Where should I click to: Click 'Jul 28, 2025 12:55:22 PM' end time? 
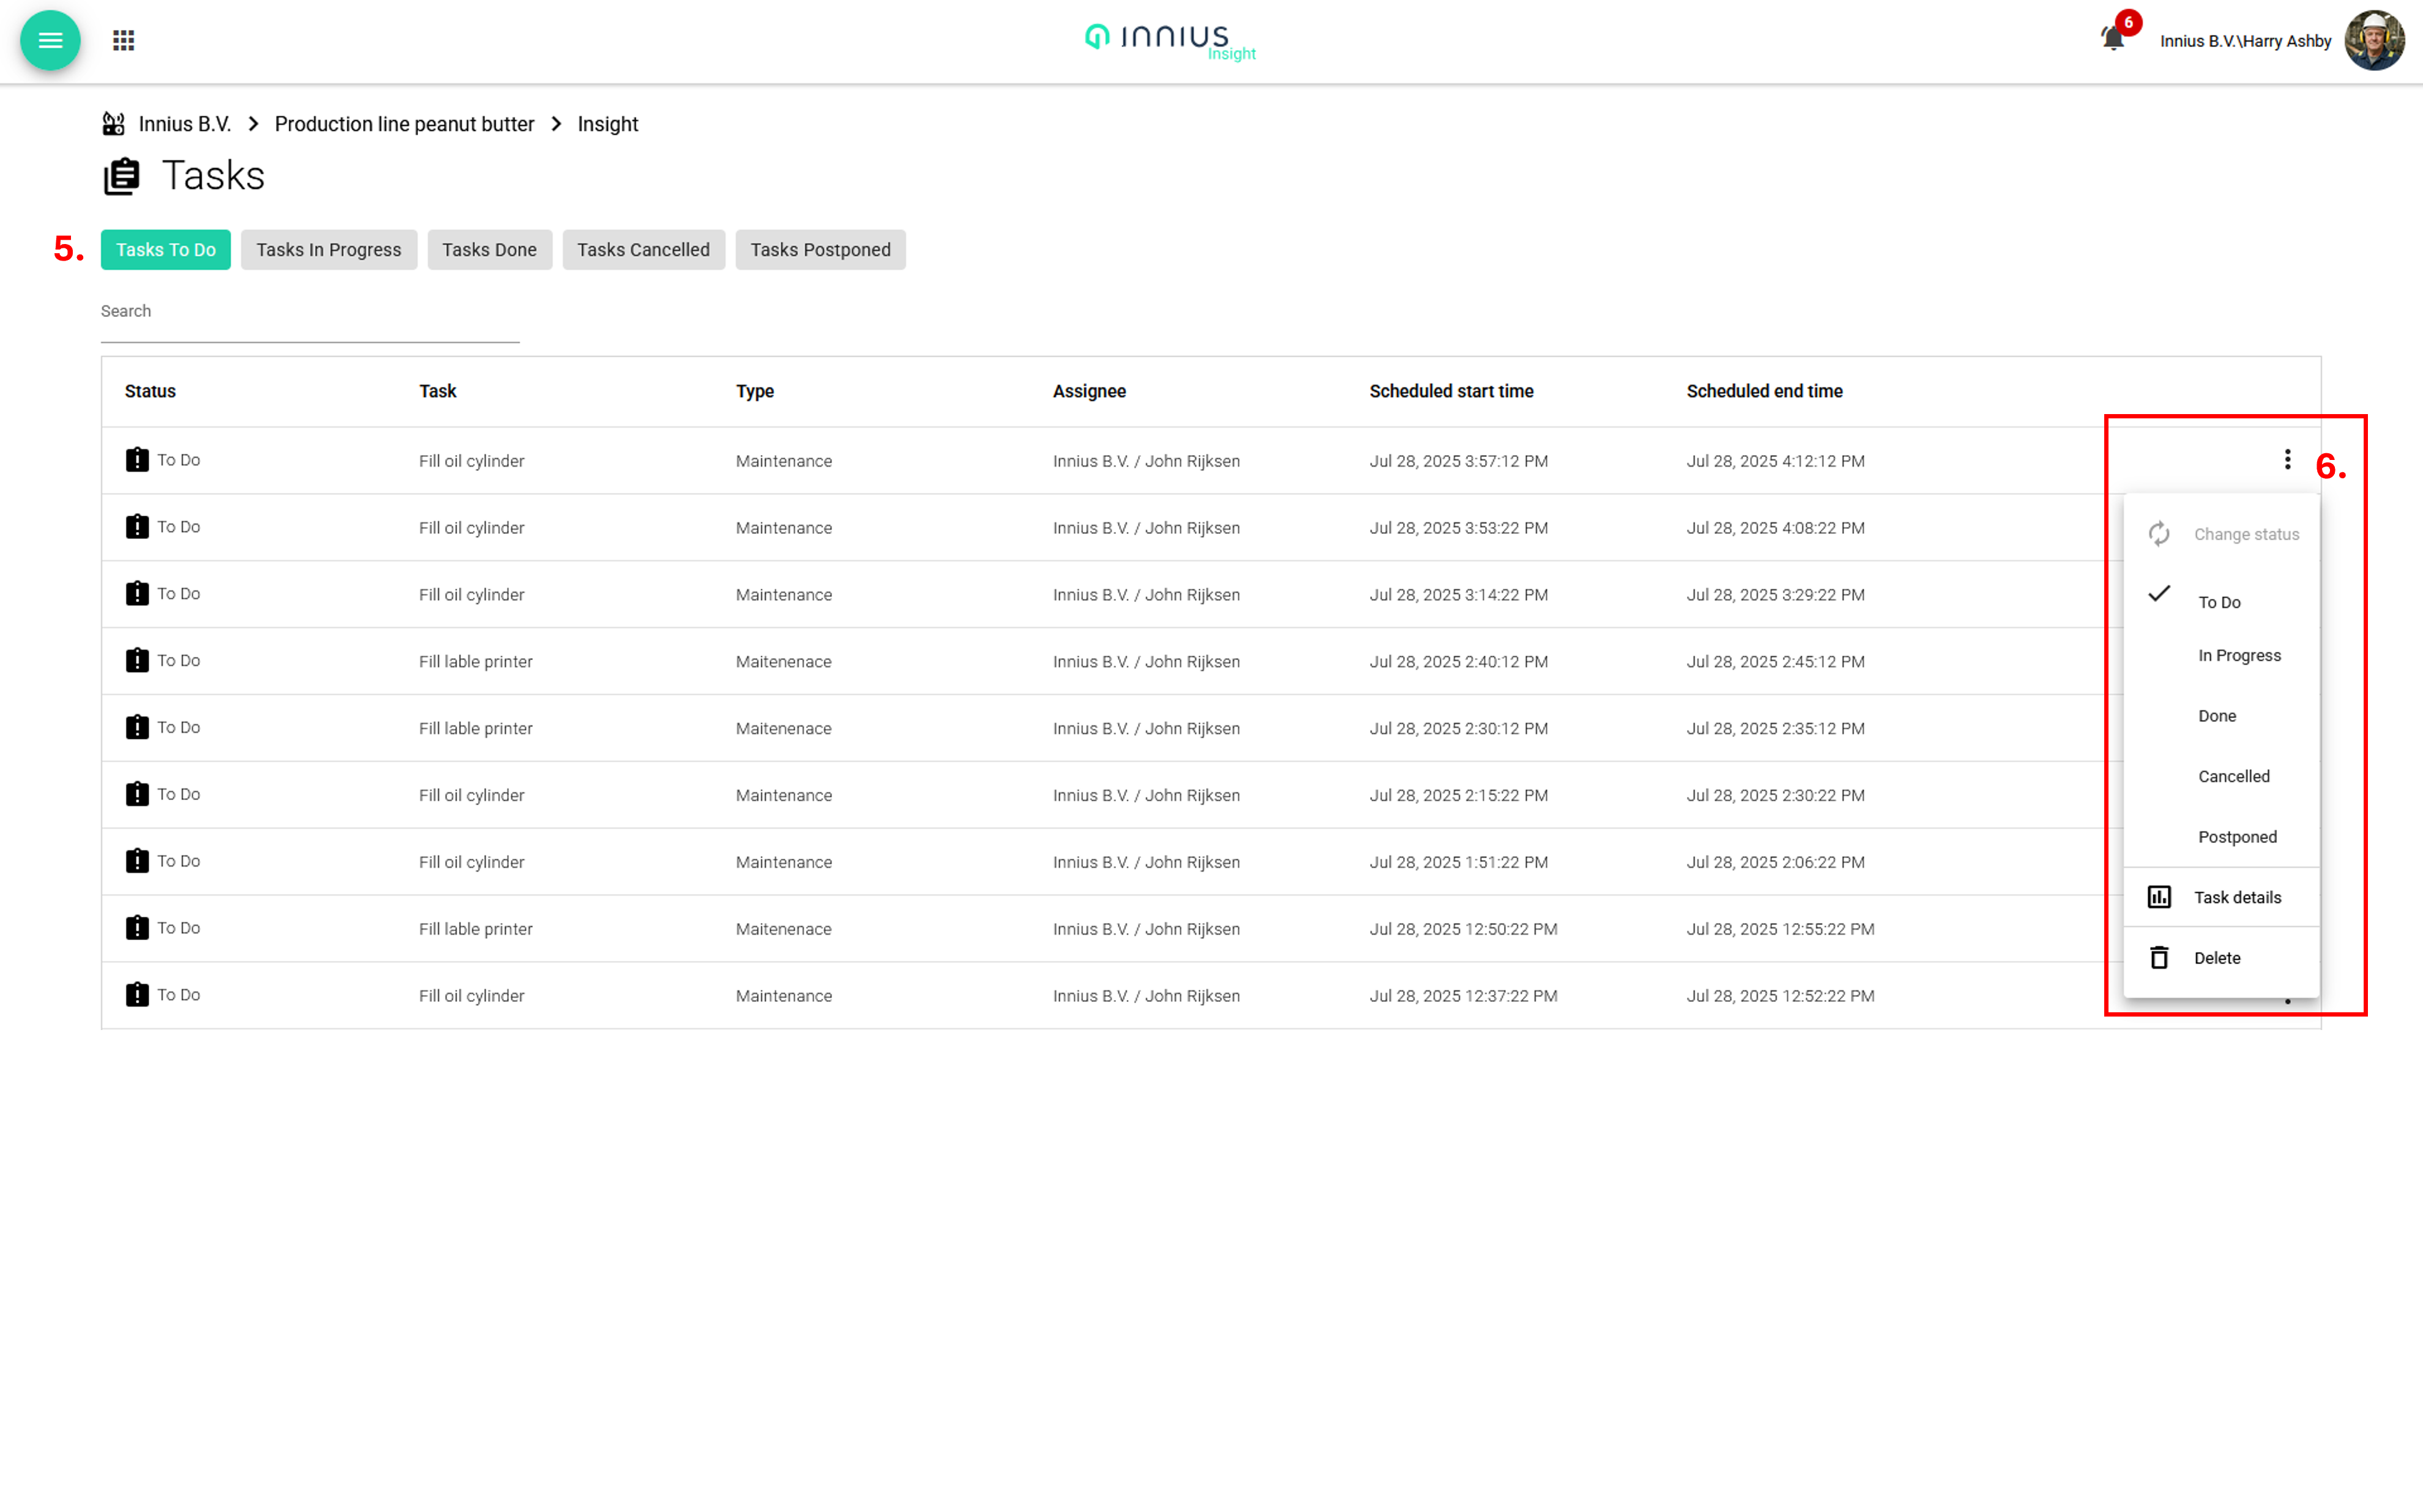(x=1781, y=929)
